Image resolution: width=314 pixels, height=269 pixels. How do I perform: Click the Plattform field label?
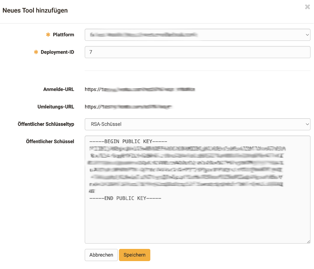click(63, 35)
